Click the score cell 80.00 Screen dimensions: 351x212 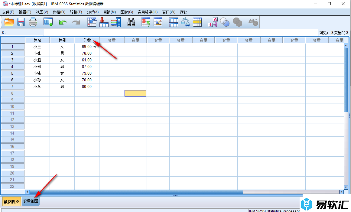click(87, 86)
